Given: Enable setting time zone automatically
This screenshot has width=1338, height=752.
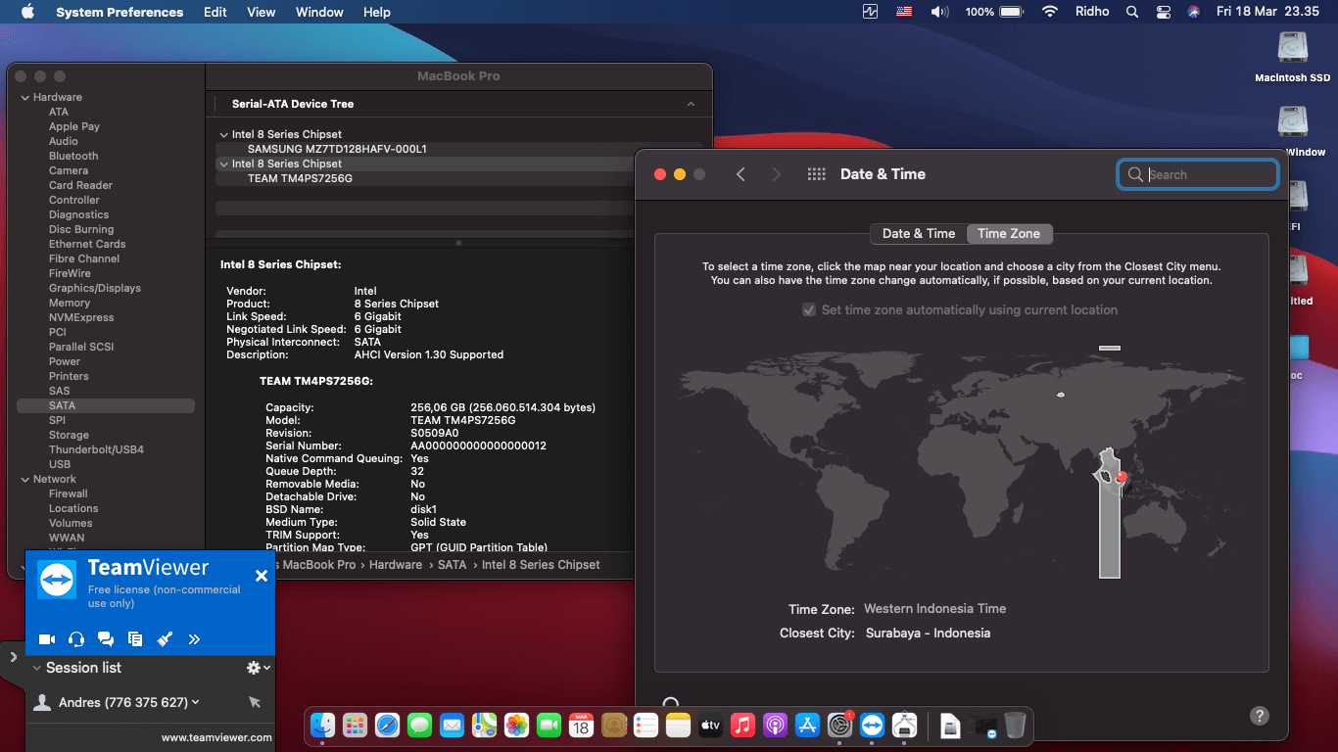Looking at the screenshot, I should (808, 310).
